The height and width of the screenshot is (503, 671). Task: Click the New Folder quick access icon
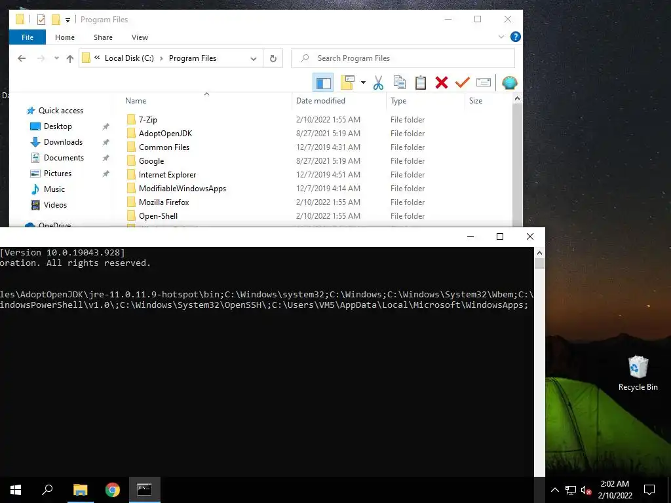click(56, 20)
